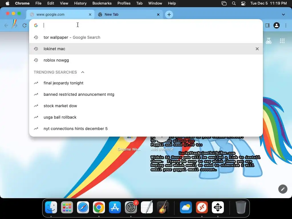Click the Google logo in address bar
This screenshot has width=292, height=219.
coord(36,25)
